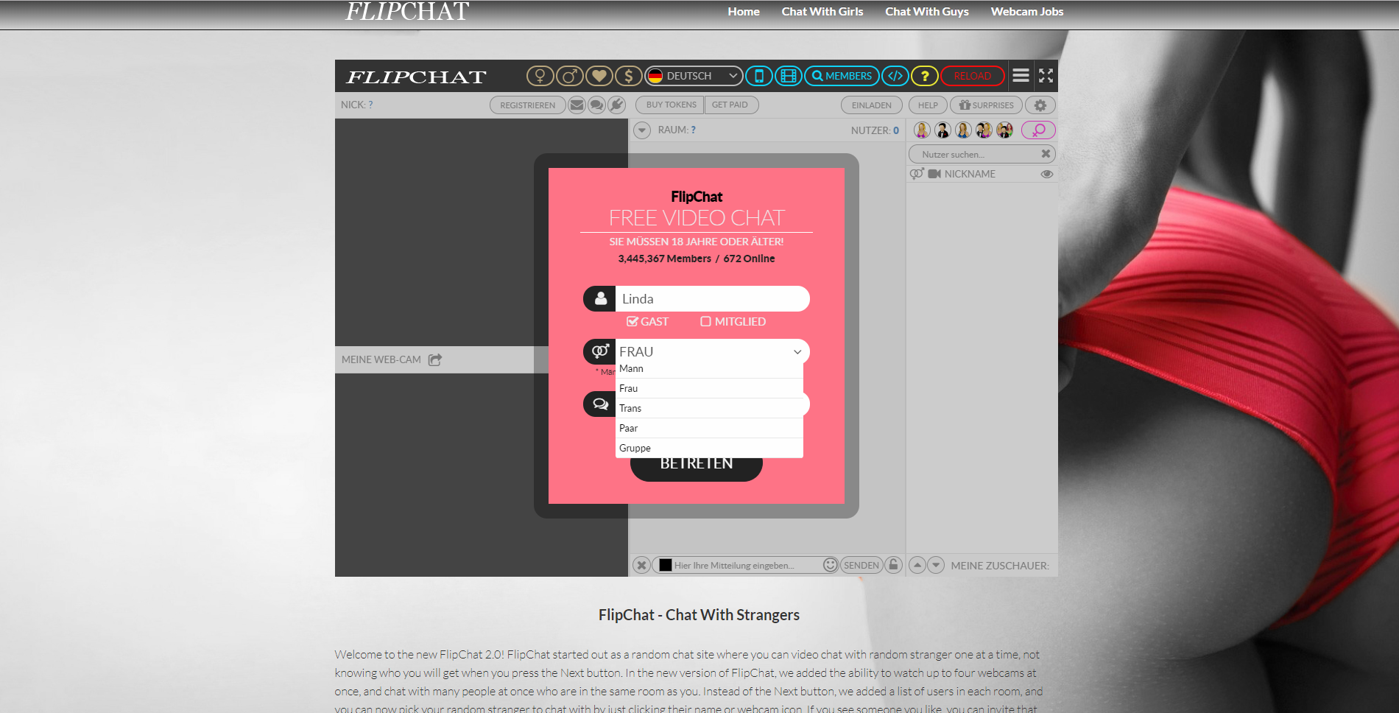
Task: Check the Mitglied checkbox
Action: click(705, 321)
